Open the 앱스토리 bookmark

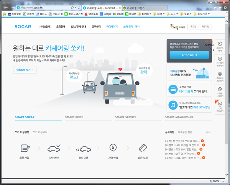pos(91,14)
